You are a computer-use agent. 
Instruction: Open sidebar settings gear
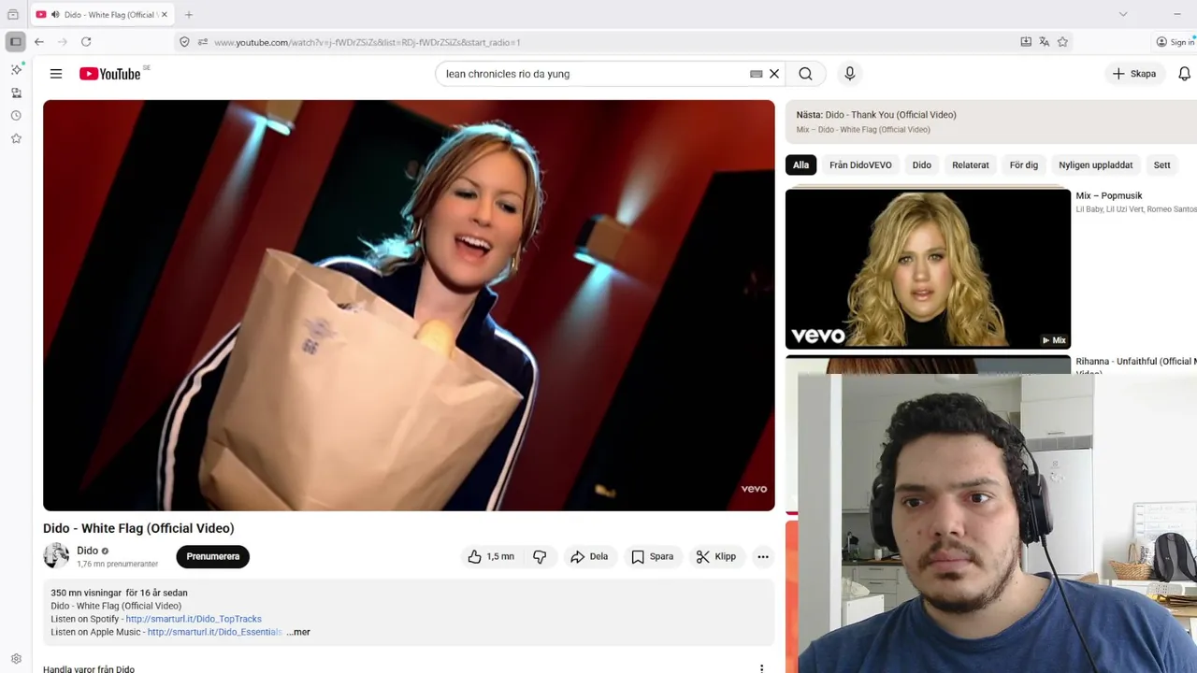pos(16,659)
